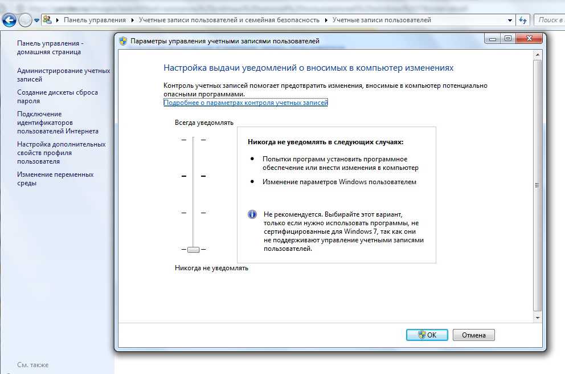Open the recent pages dropdown arrow
This screenshot has width=565, height=374.
click(x=37, y=20)
